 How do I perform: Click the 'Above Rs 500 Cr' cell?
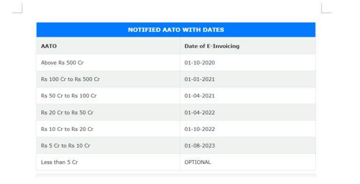(108, 63)
